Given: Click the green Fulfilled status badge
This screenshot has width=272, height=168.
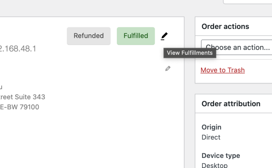Looking at the screenshot, I should (135, 36).
